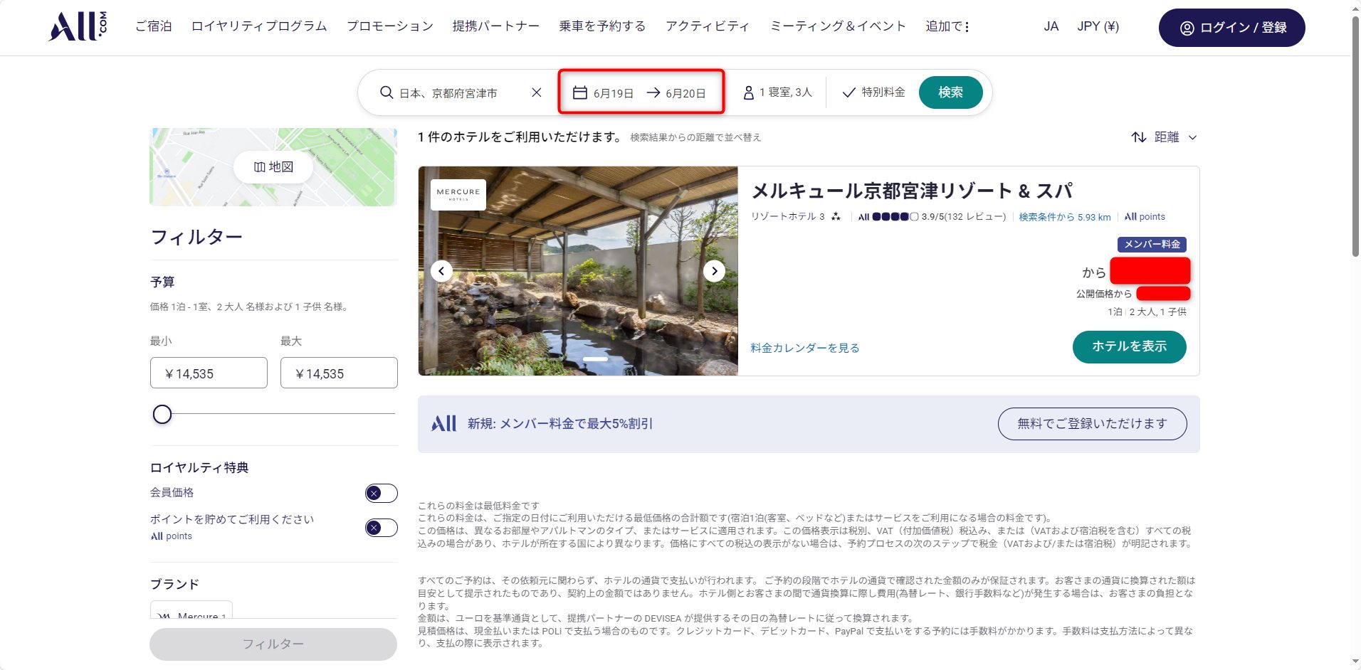Show next hotel photo arrow
The width and height of the screenshot is (1361, 670).
[x=714, y=271]
